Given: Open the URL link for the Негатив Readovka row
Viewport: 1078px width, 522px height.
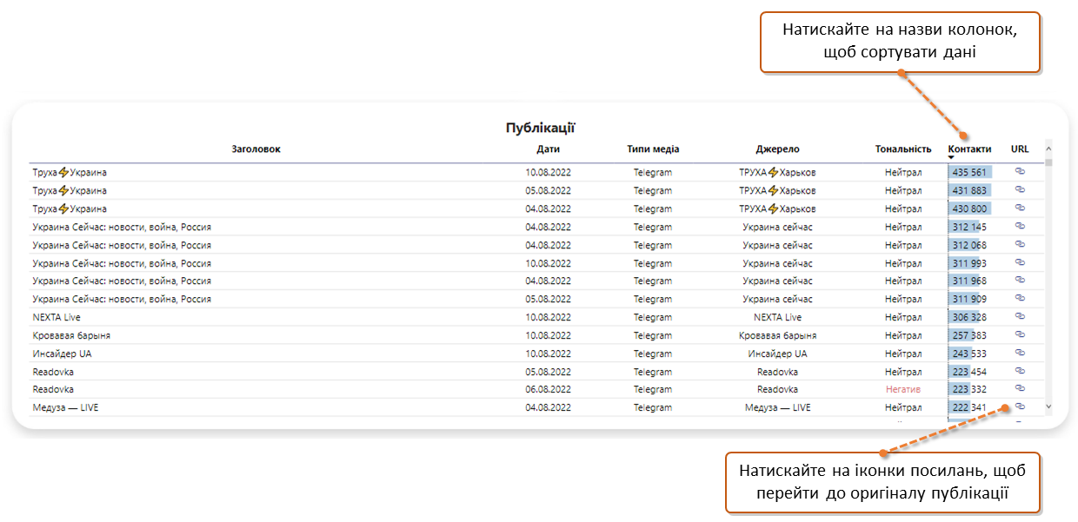Looking at the screenshot, I should pos(1020,389).
